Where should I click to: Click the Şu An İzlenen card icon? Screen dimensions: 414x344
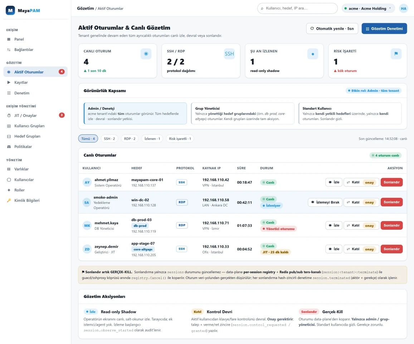point(313,54)
